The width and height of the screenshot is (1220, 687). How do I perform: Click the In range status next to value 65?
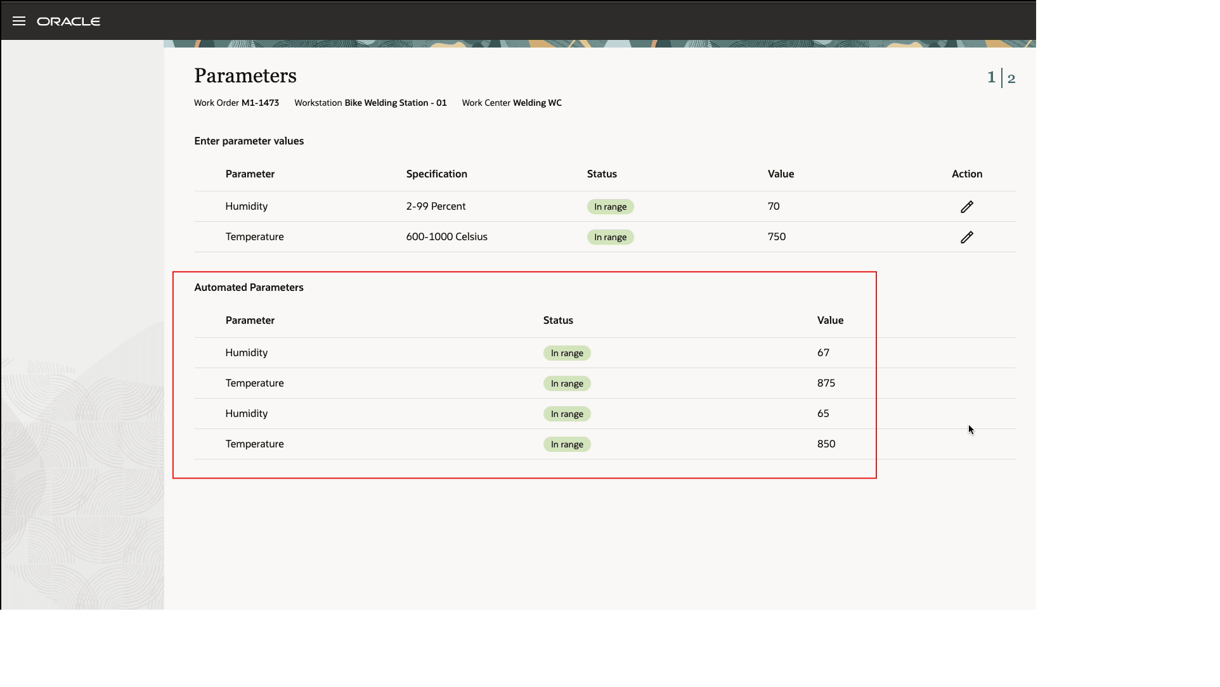pos(566,413)
